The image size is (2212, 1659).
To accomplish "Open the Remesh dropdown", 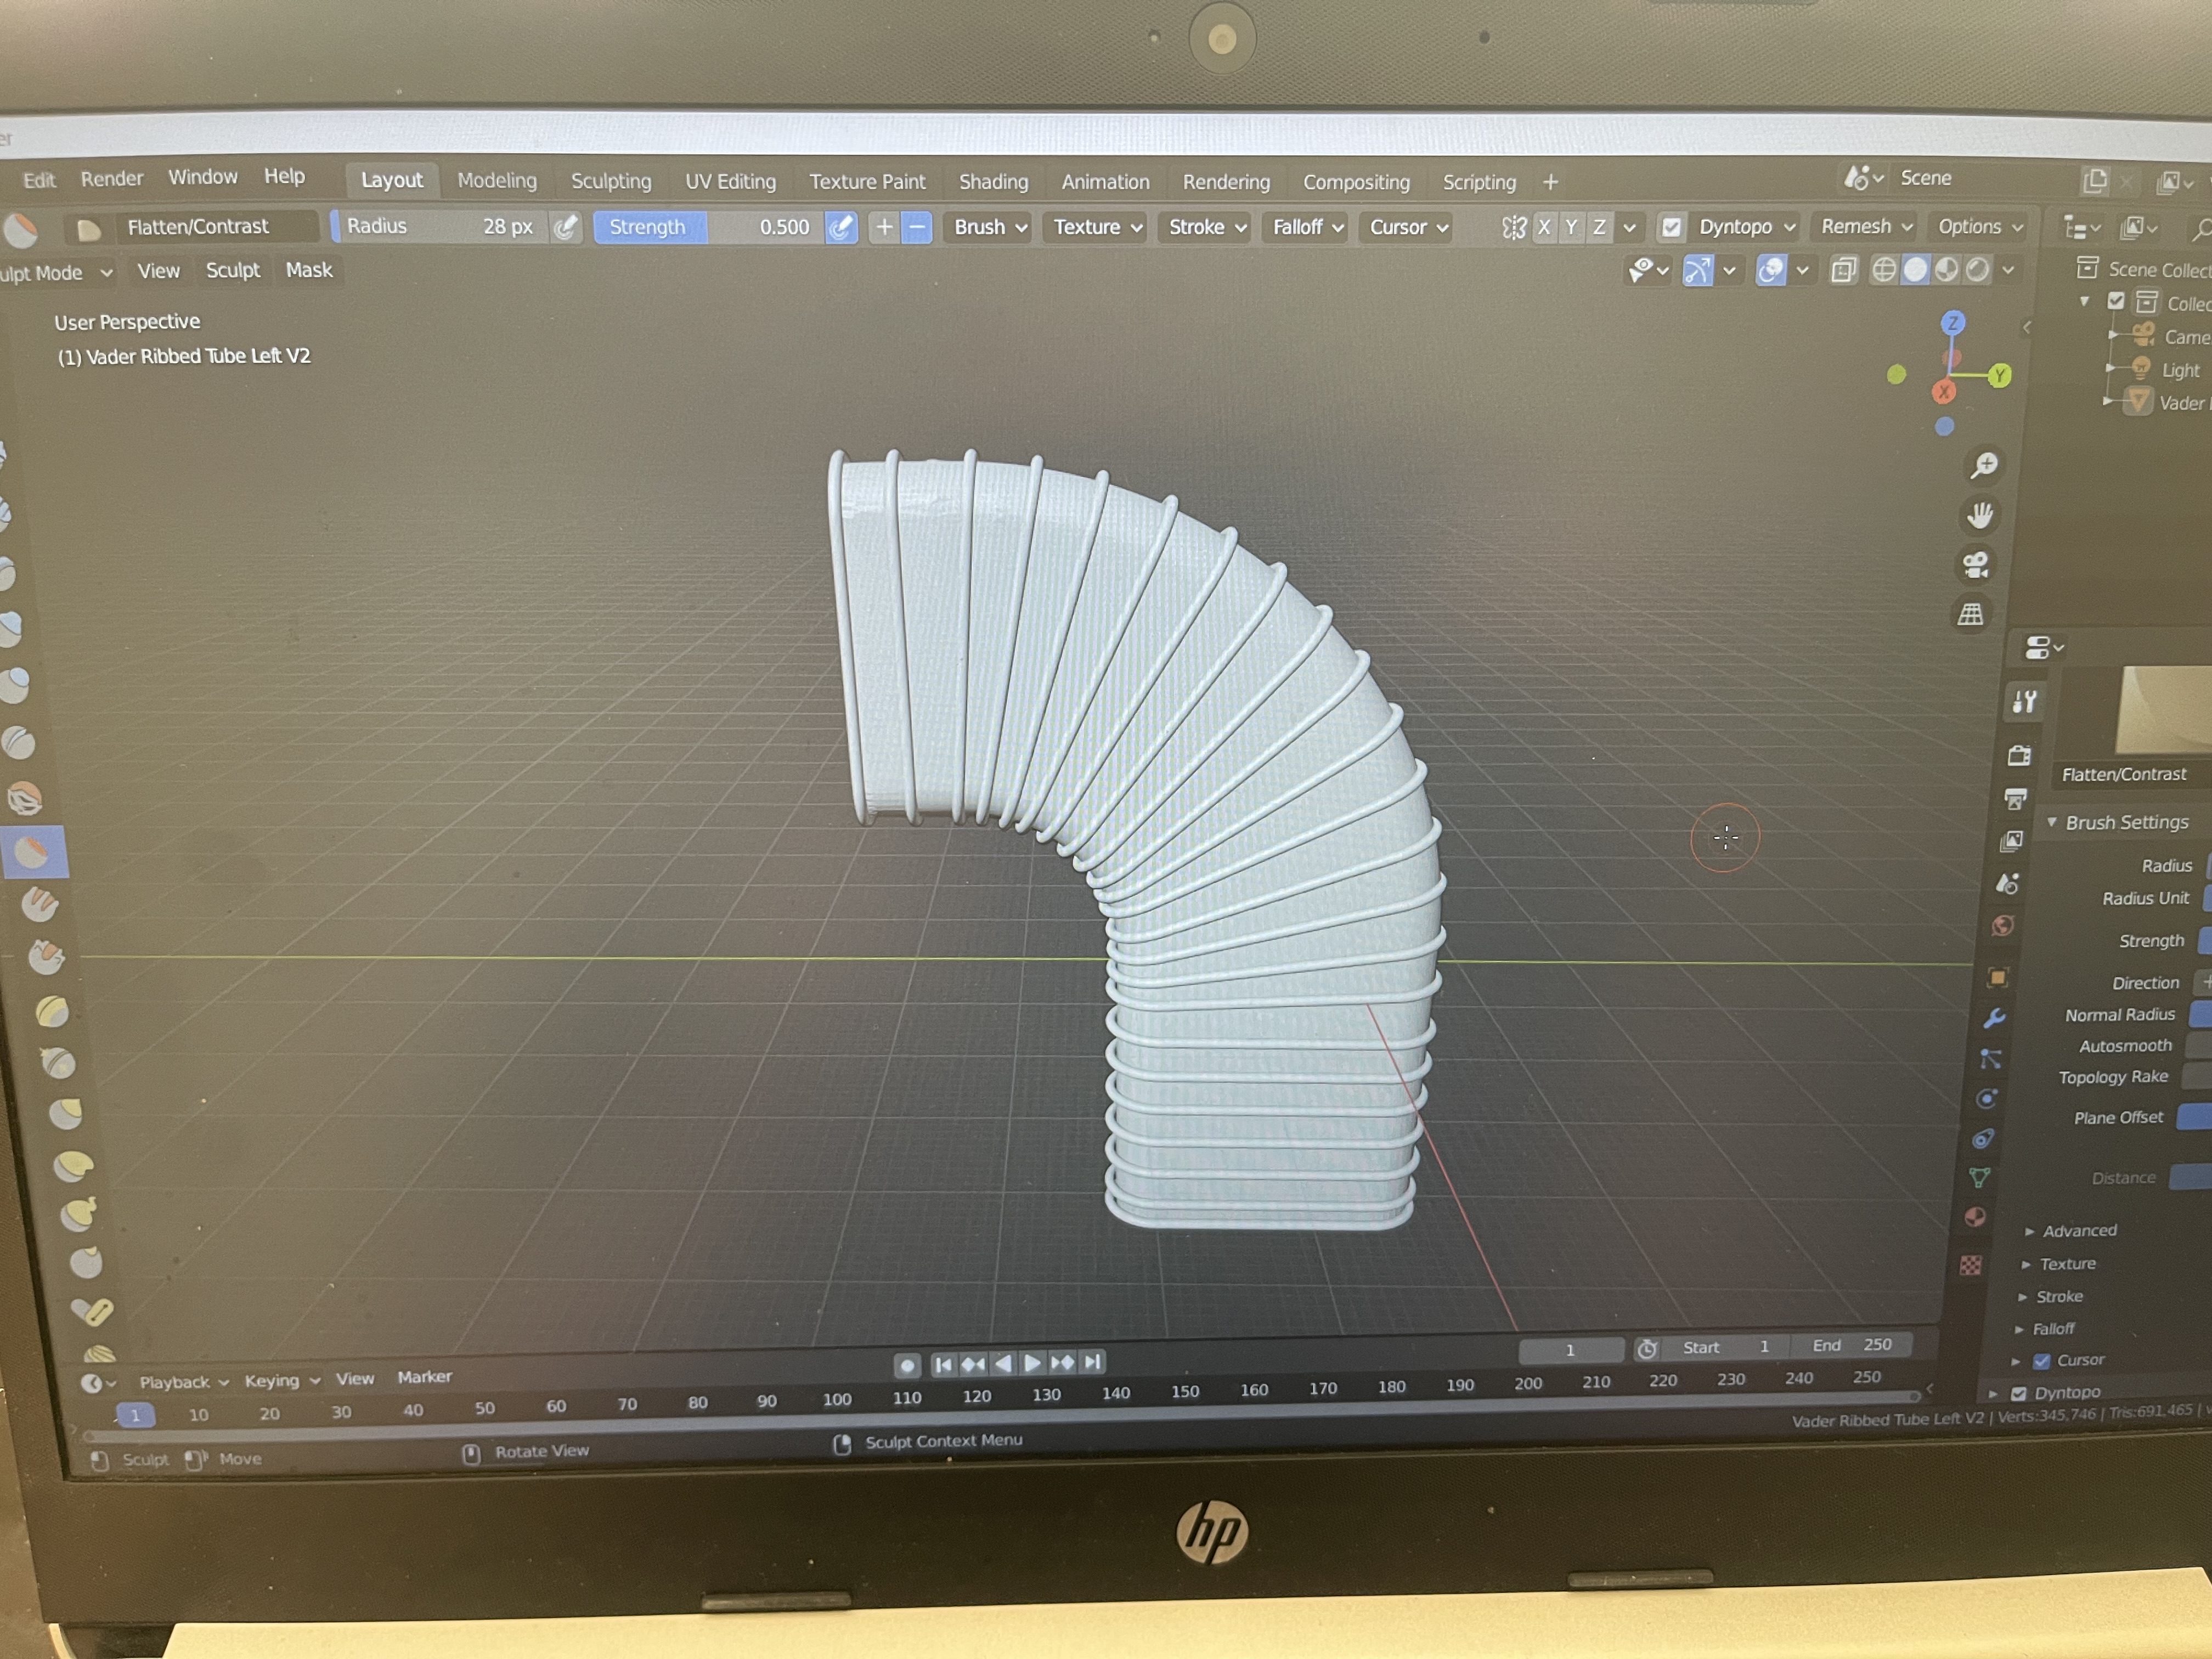I will coord(1866,226).
